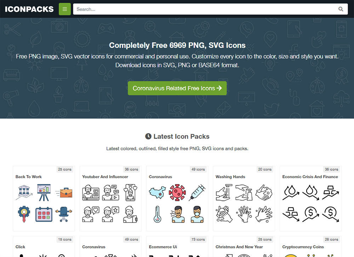Select the clean clapping hands icon

(264, 214)
